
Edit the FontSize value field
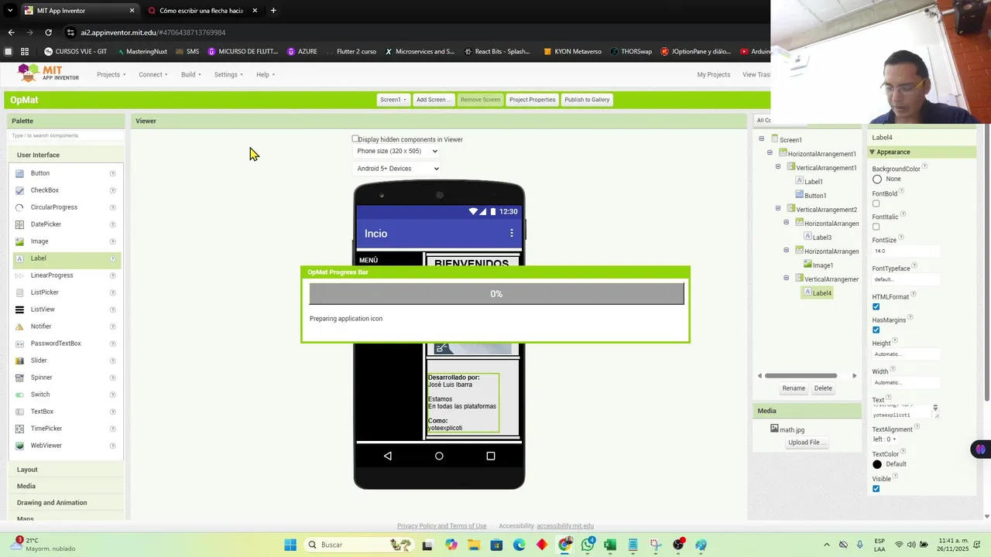coord(906,251)
